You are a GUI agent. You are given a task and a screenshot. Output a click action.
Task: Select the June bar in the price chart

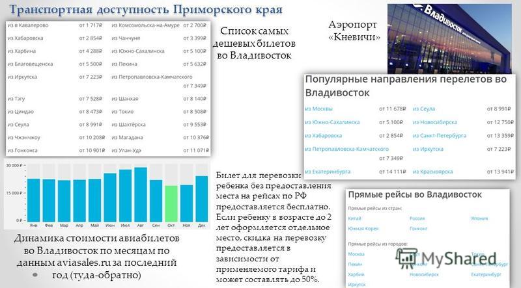pos(110,198)
